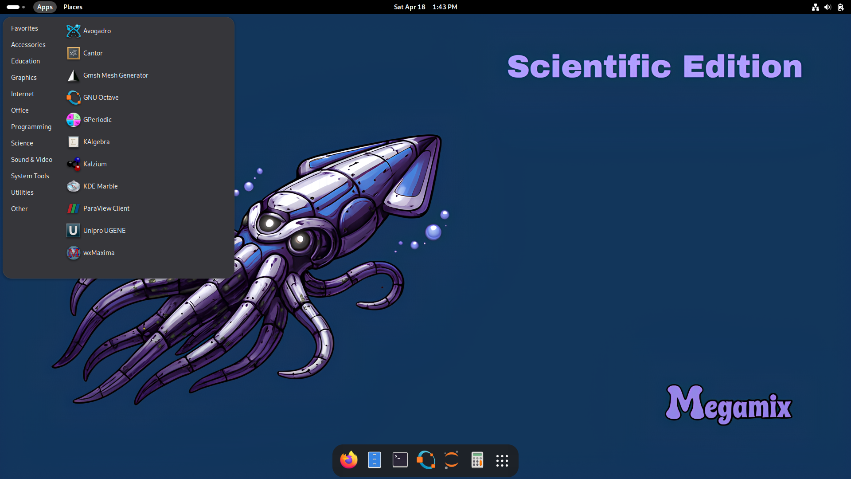Click the clock showing Sat Apr 18
The width and height of the screenshot is (851, 479).
409,7
